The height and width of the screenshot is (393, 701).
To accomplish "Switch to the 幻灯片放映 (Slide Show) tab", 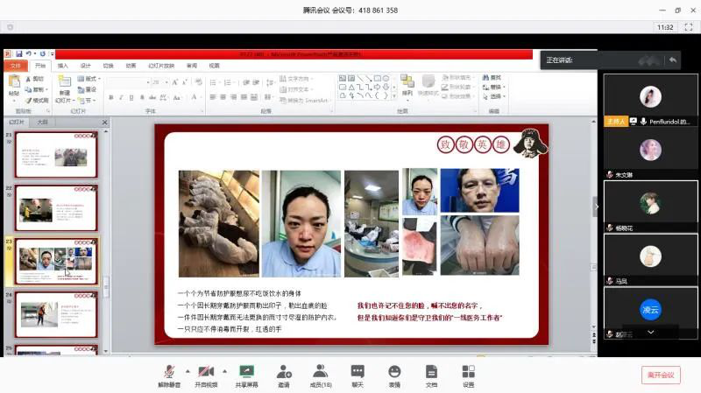I will pyautogui.click(x=161, y=66).
